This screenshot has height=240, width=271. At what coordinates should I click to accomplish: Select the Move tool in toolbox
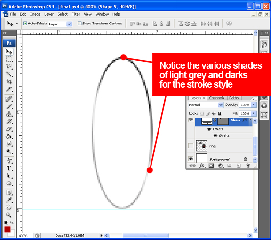pos(9,51)
